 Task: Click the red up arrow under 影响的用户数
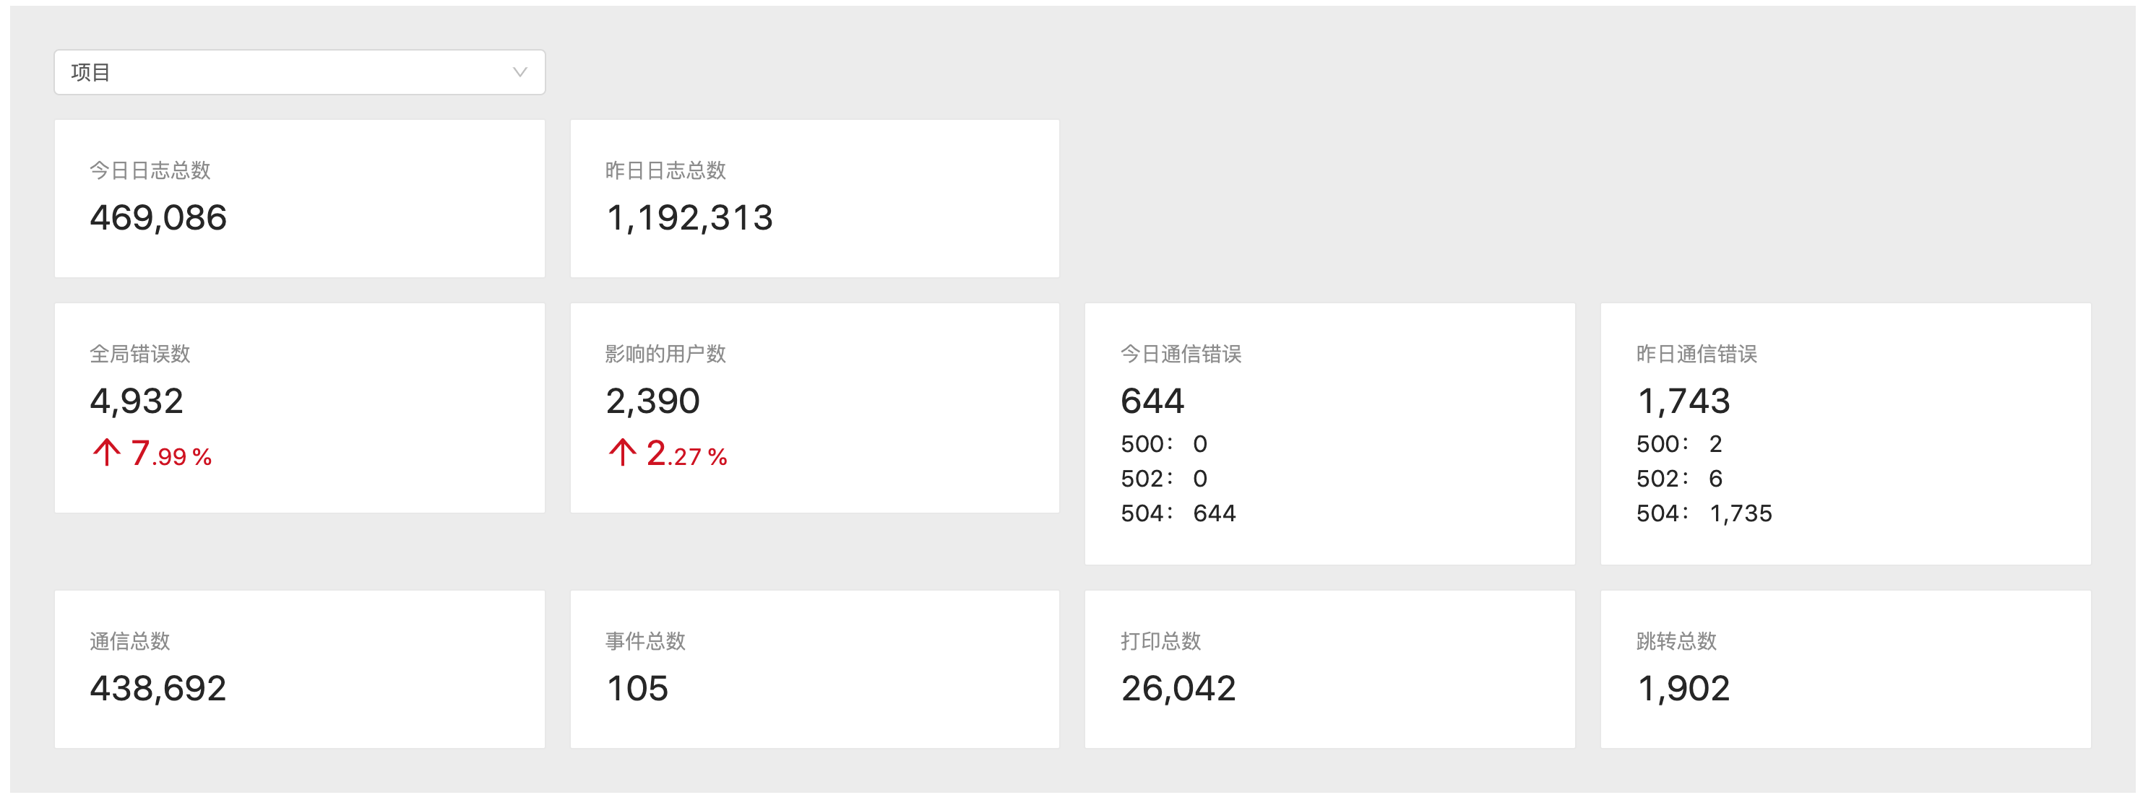(622, 453)
